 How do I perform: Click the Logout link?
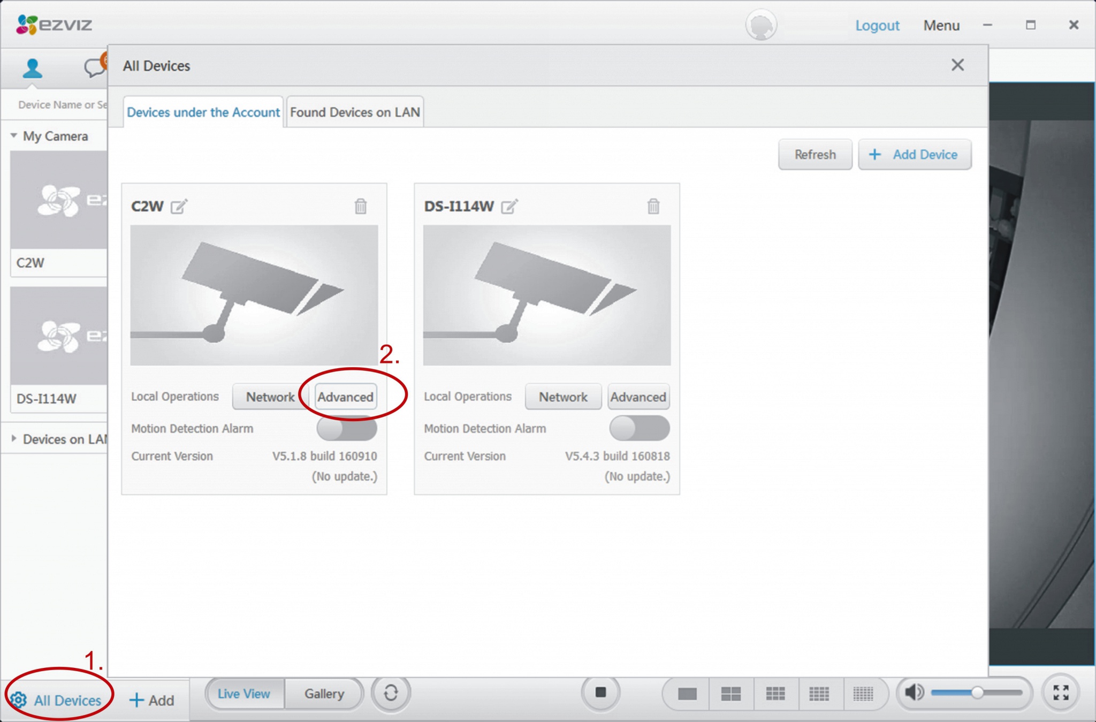tap(877, 25)
